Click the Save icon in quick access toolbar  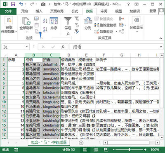tap(13, 4)
